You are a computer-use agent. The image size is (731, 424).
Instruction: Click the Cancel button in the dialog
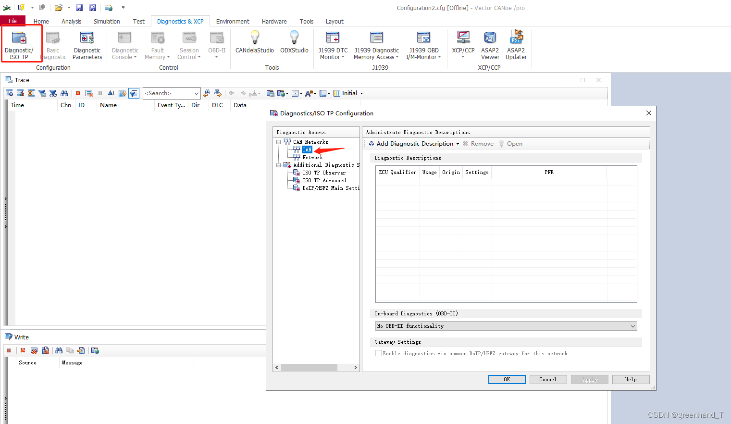(x=548, y=379)
